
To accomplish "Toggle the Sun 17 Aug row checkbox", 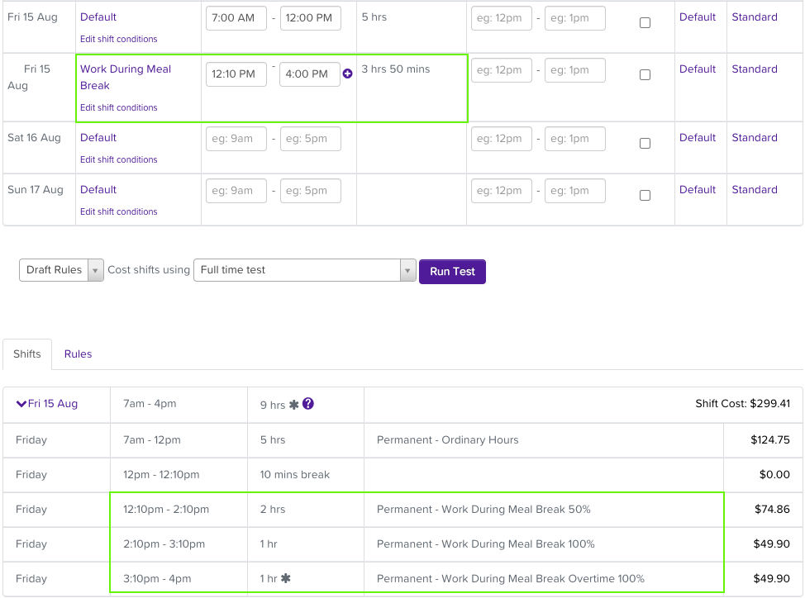I will click(645, 196).
